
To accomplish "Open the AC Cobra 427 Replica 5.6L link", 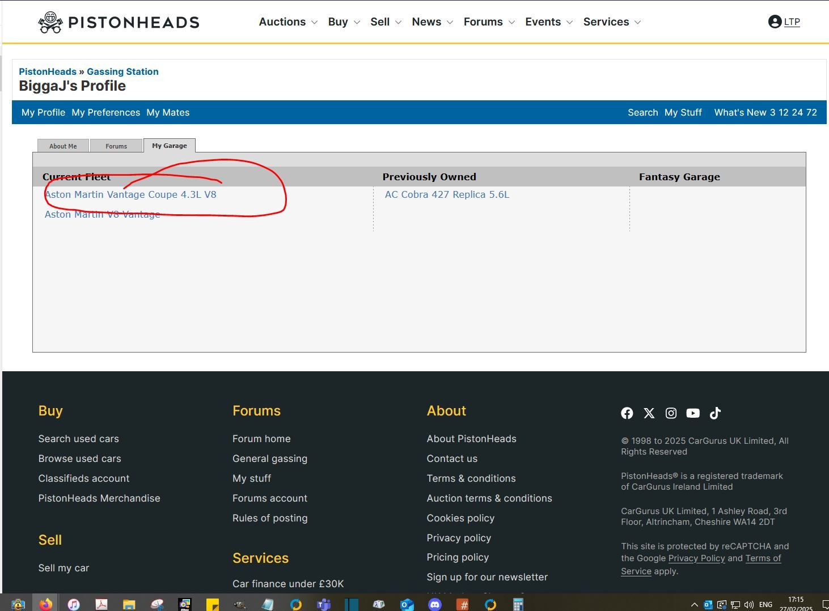I will tap(447, 194).
